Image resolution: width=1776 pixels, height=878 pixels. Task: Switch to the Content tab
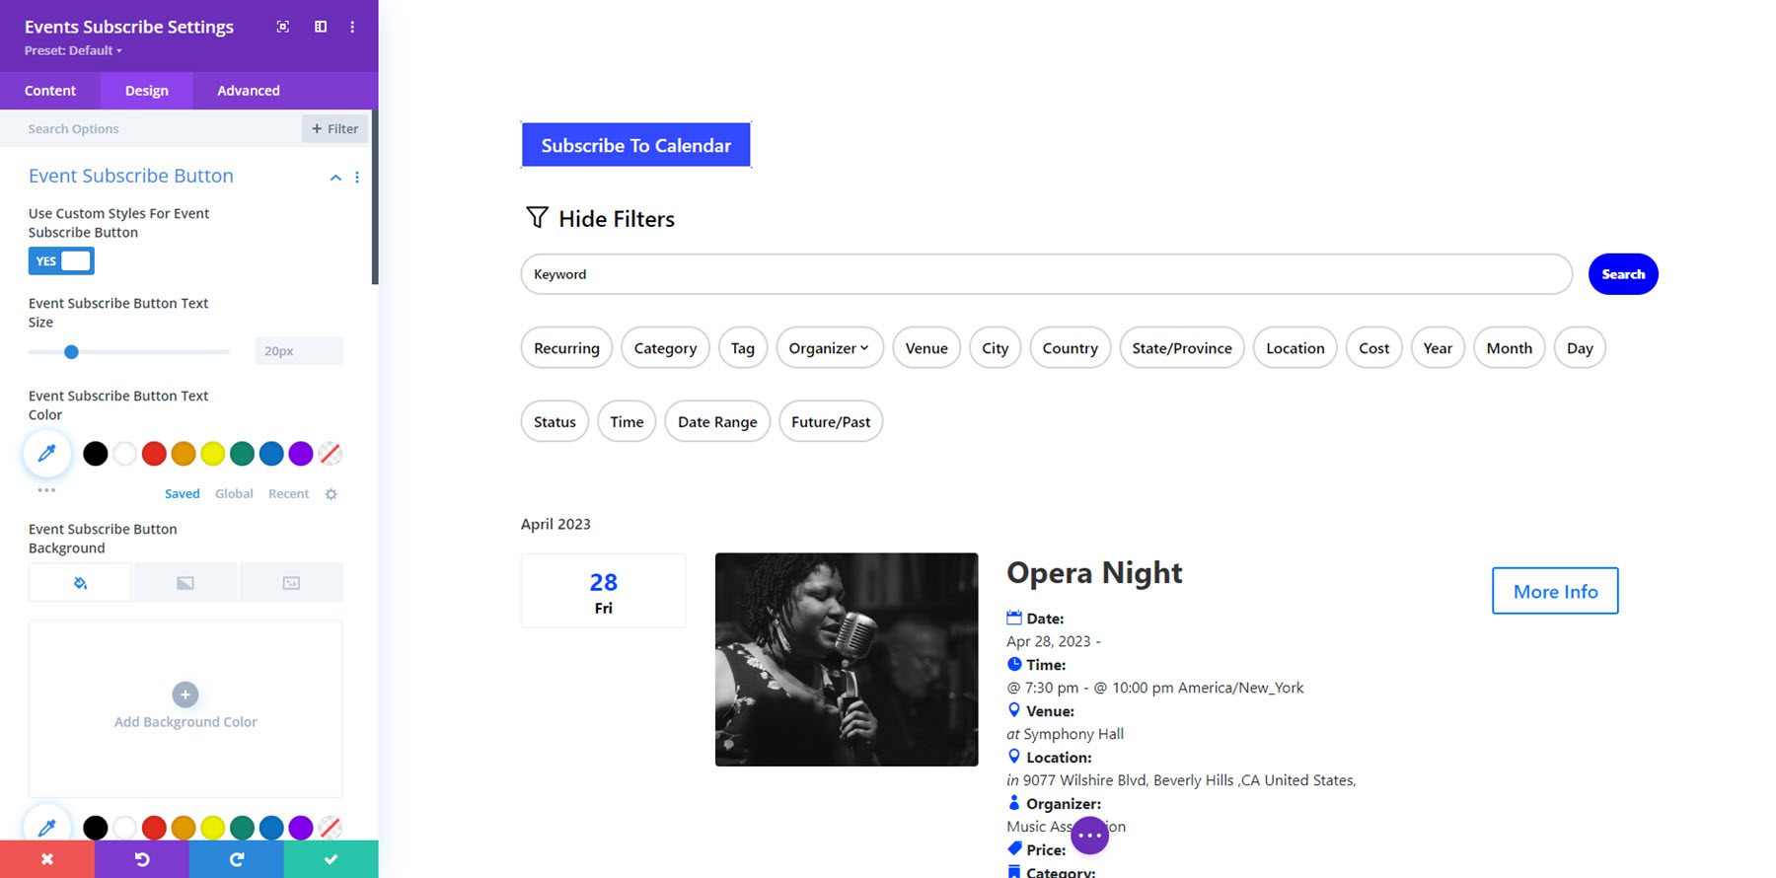pyautogui.click(x=50, y=91)
